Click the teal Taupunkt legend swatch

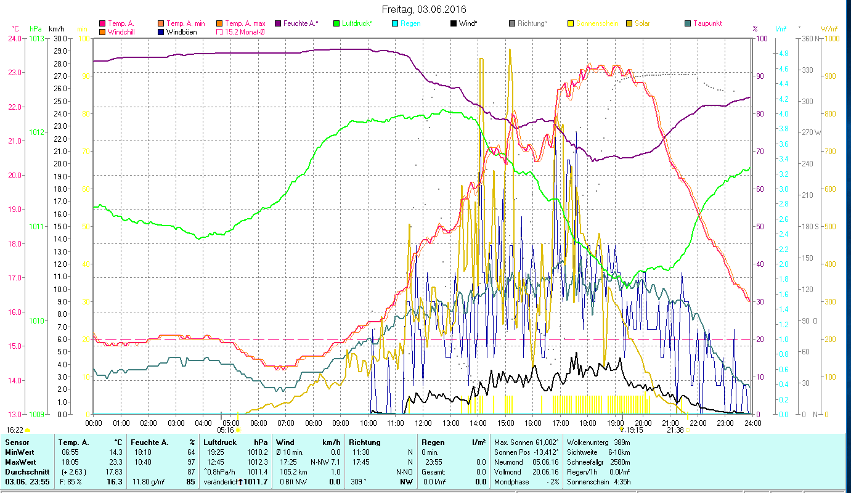(688, 23)
